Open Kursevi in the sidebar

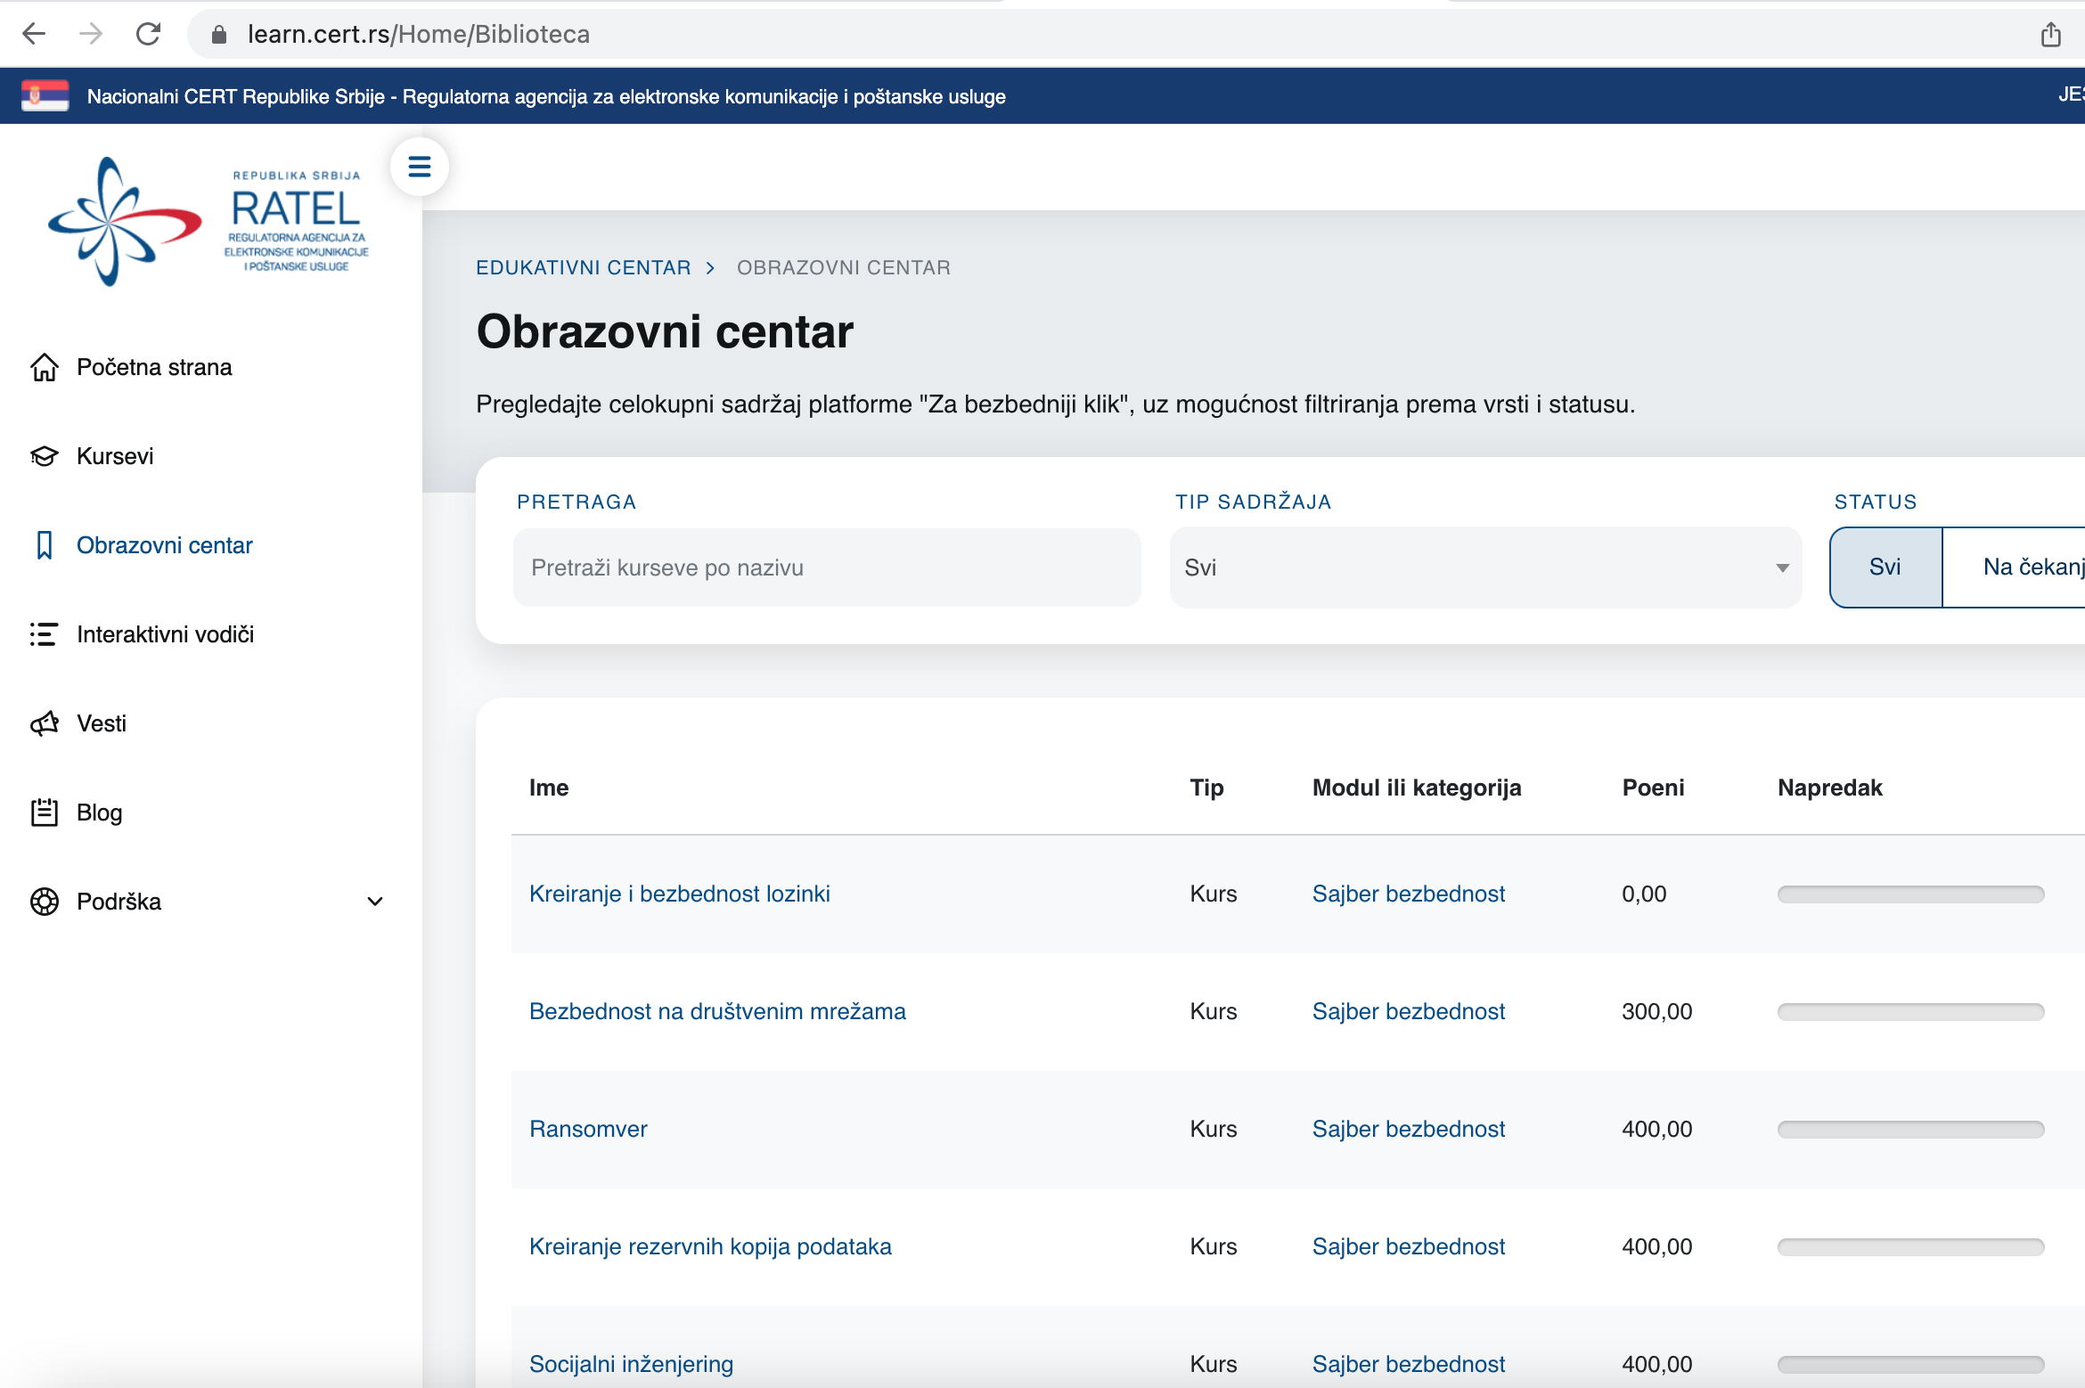click(115, 456)
